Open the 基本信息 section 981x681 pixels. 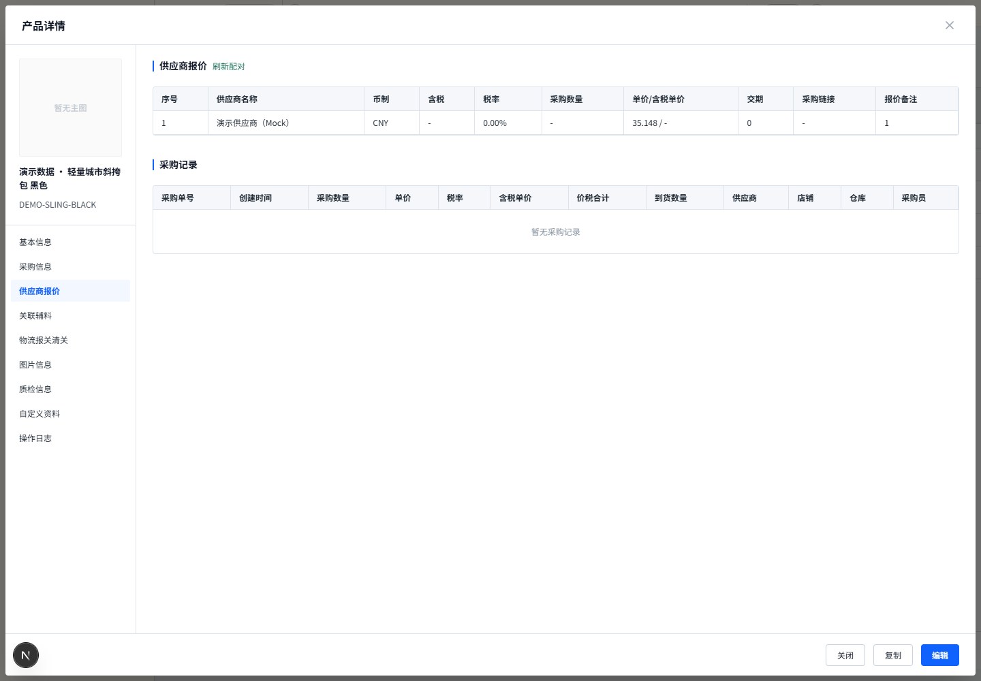[71, 242]
